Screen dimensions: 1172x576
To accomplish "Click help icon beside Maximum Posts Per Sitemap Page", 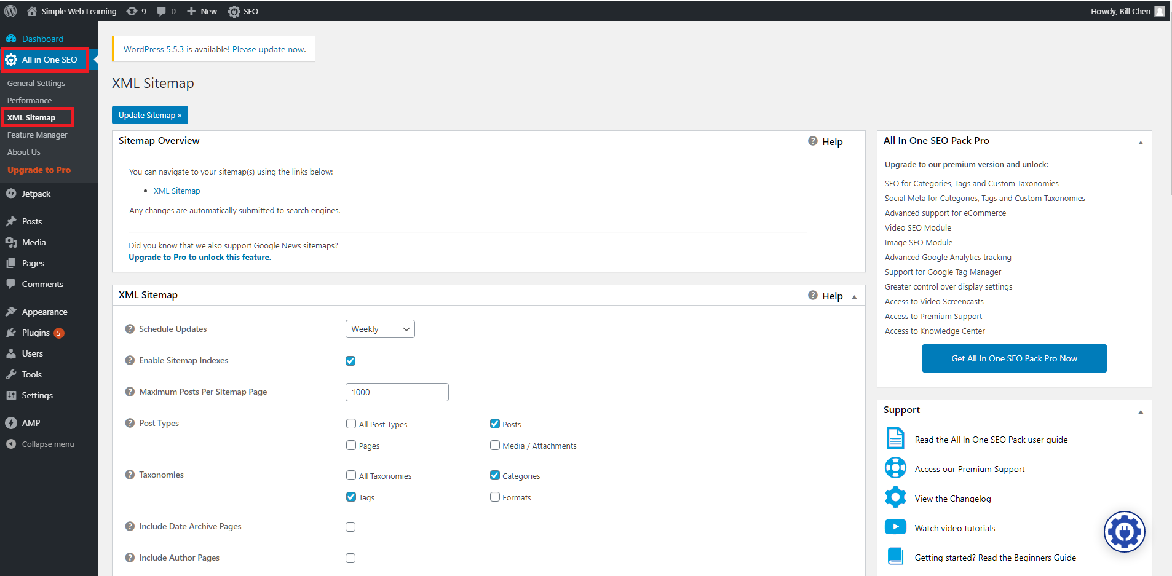I will 130,392.
